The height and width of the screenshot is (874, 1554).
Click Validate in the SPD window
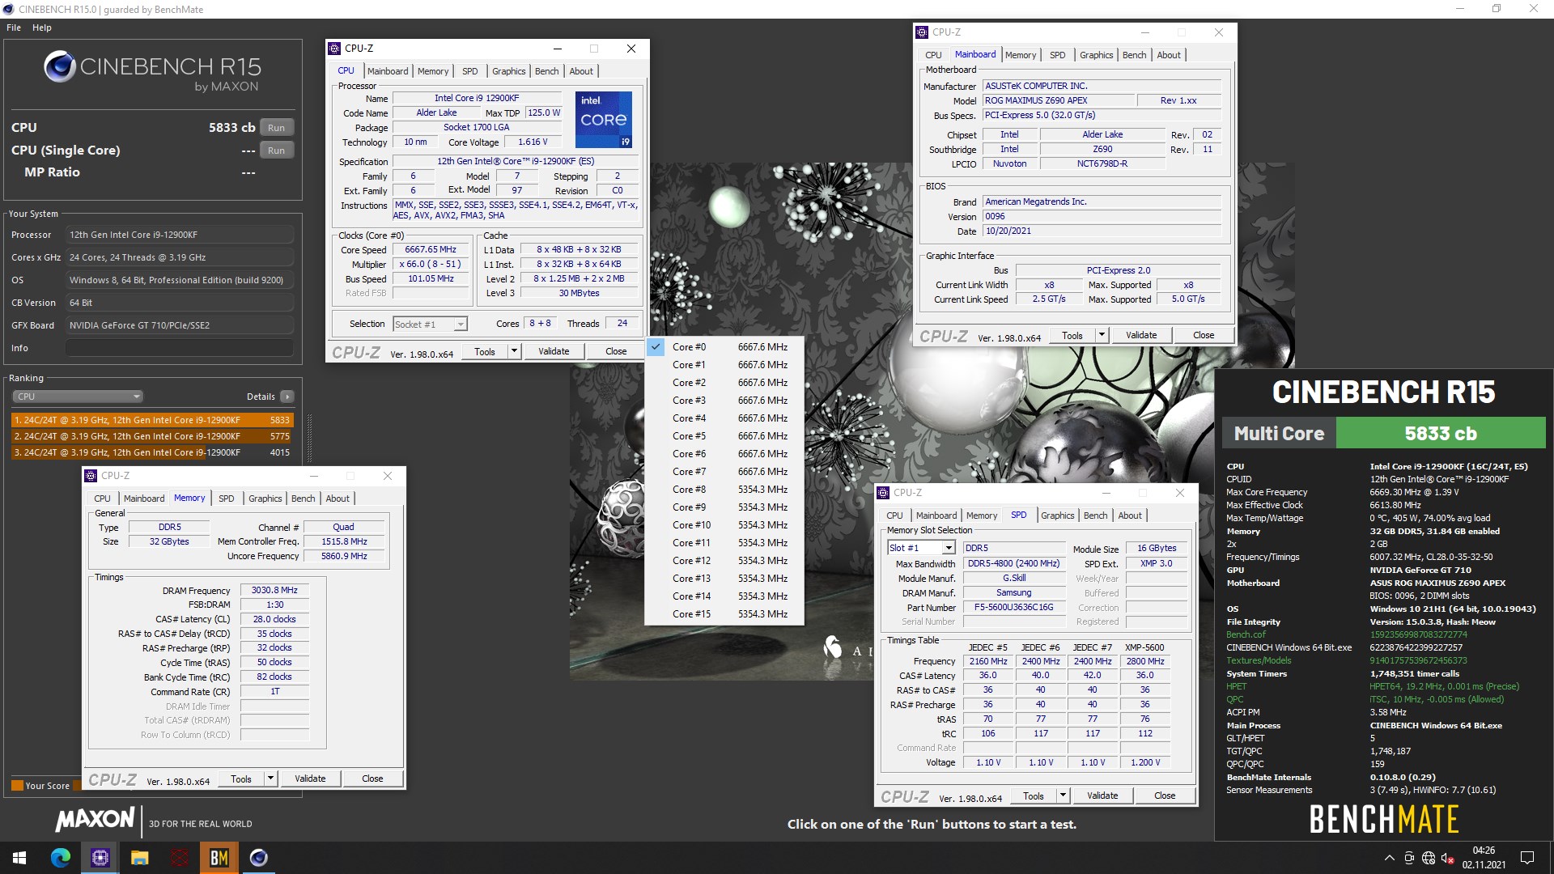pyautogui.click(x=1102, y=796)
